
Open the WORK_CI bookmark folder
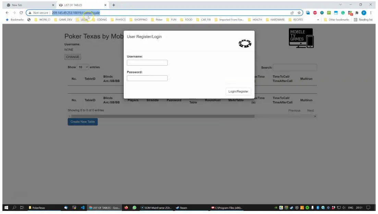(42, 20)
